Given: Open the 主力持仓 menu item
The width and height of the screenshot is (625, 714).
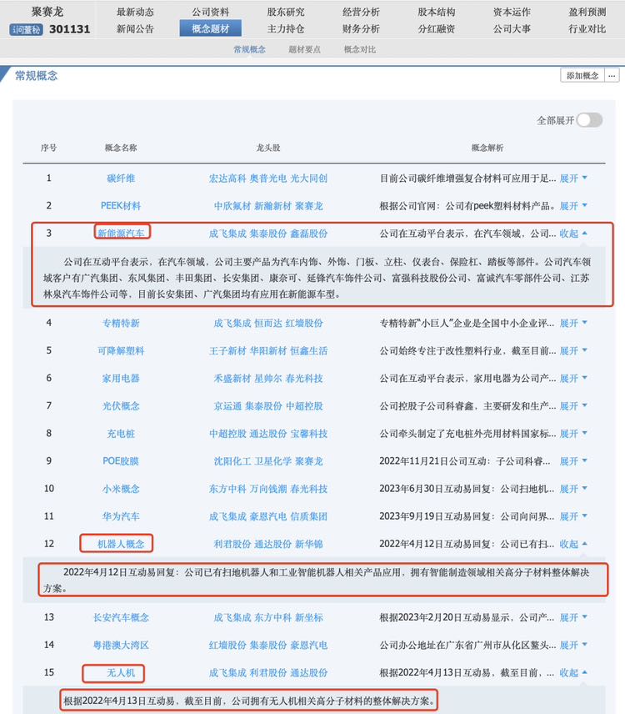Looking at the screenshot, I should (x=286, y=28).
